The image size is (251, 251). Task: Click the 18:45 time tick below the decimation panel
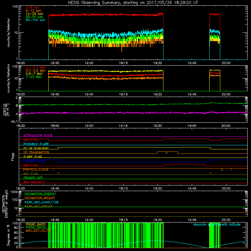pos(55,220)
